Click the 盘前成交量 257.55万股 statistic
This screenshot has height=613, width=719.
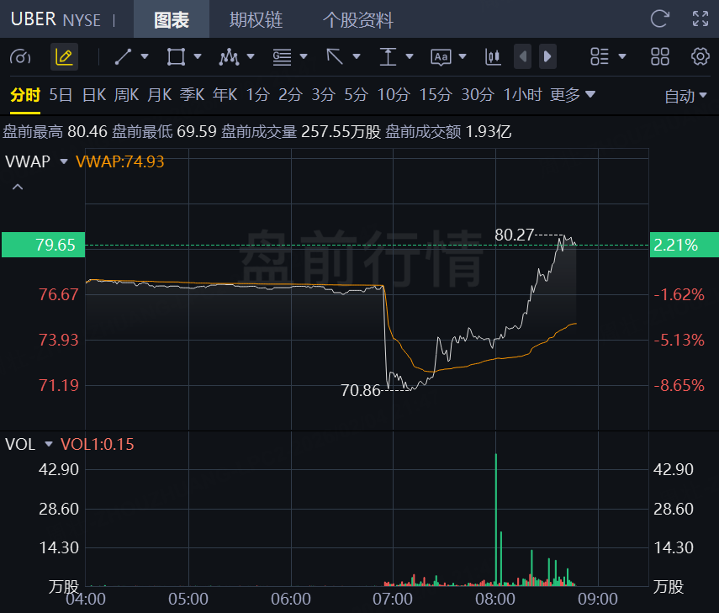(301, 132)
